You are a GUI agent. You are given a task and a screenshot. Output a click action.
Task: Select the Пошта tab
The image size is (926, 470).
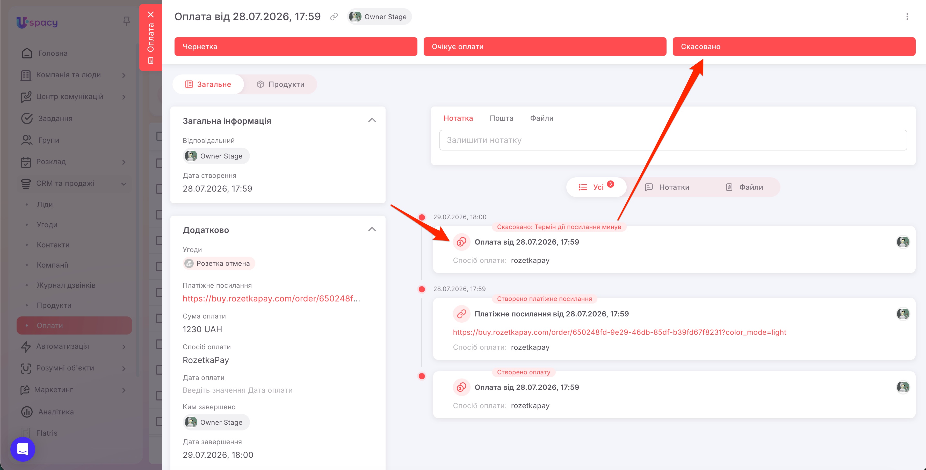coord(502,118)
